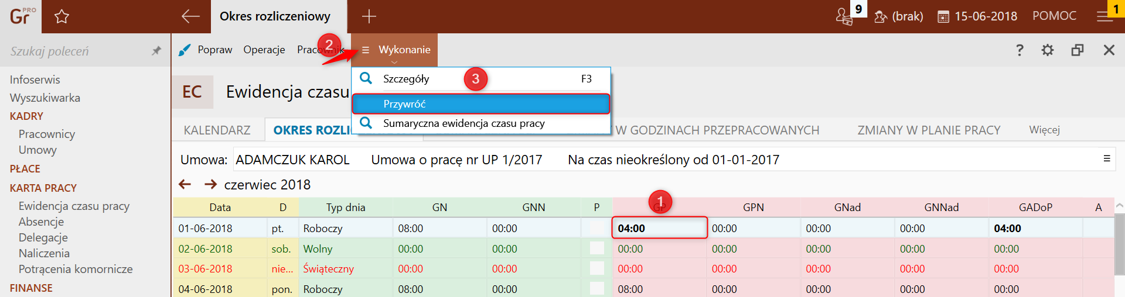Open the (brak) user selector
The width and height of the screenshot is (1125, 297).
point(899,16)
